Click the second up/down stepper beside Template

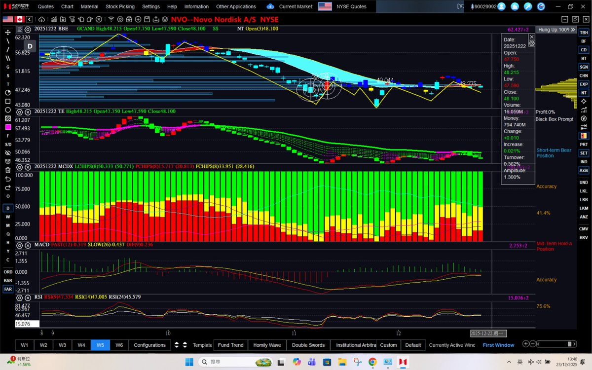185,345
